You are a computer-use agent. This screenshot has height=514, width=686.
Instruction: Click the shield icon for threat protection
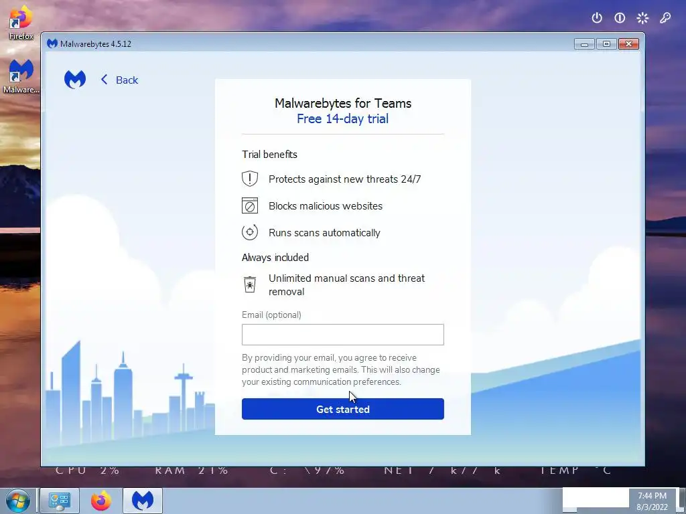[250, 179]
